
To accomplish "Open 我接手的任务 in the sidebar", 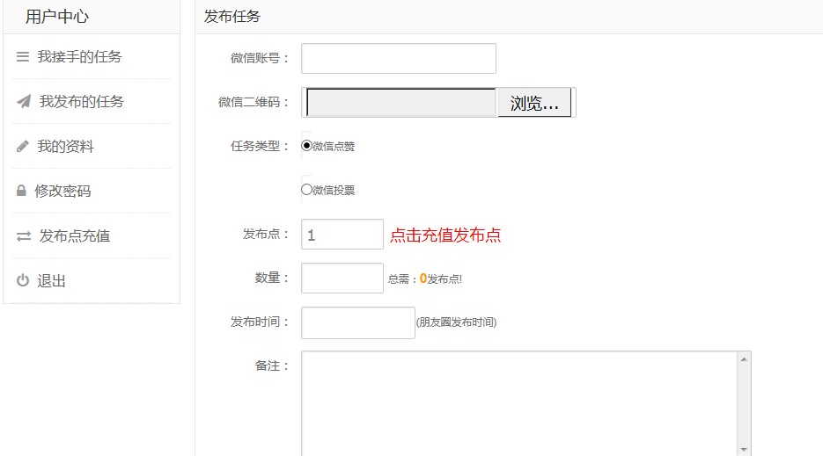I will pyautogui.click(x=79, y=57).
